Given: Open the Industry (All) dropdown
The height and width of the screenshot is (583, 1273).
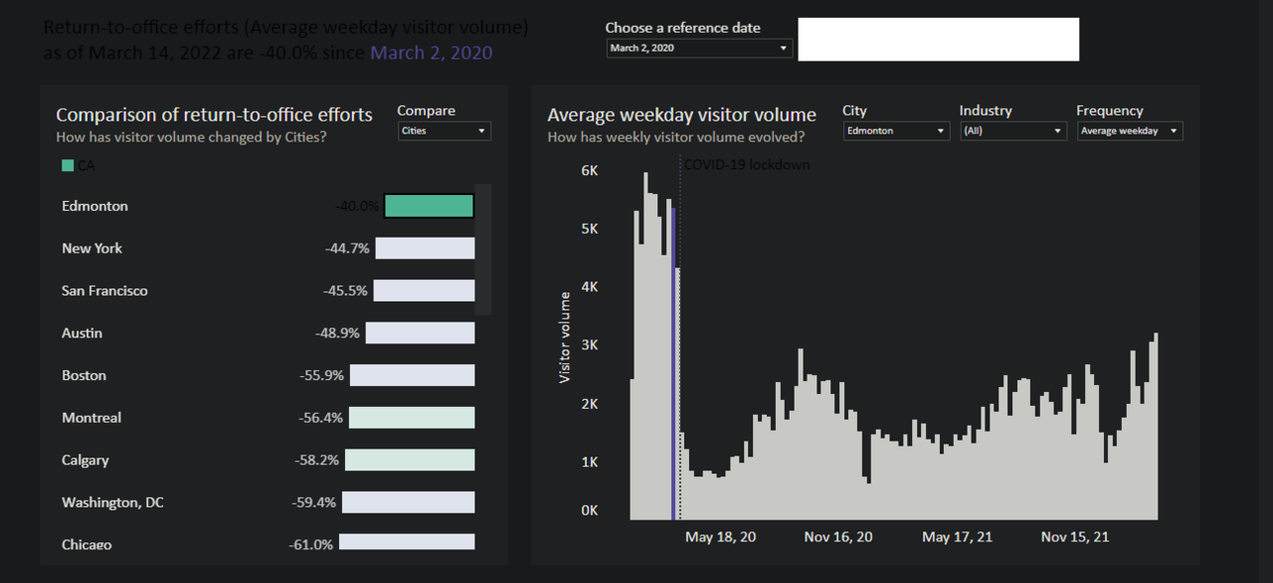Looking at the screenshot, I should coord(1012,130).
